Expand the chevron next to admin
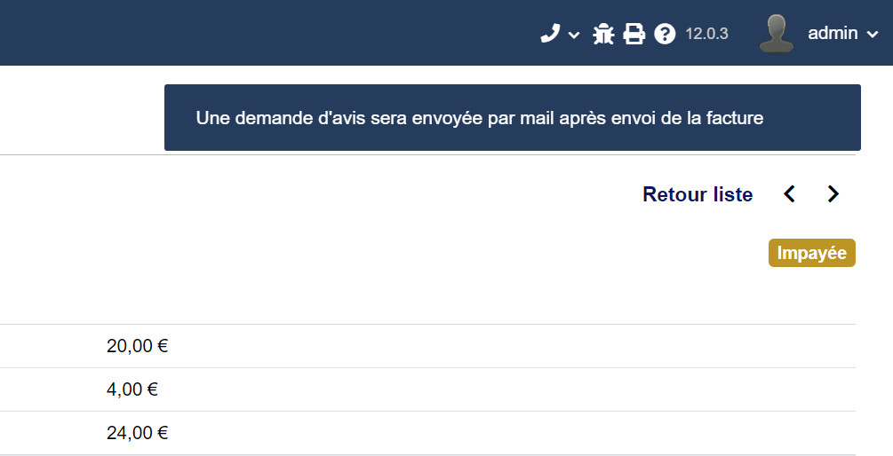 click(x=872, y=35)
